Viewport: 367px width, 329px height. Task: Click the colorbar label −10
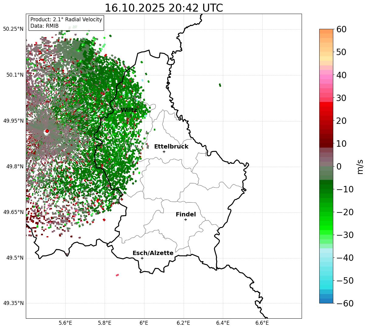point(345,189)
